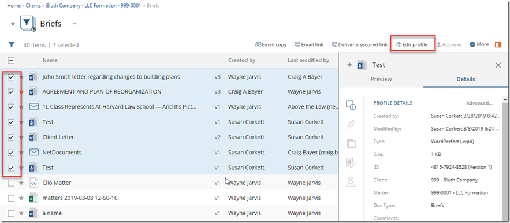Toggle favorite star on Client Letter row

click(21, 137)
